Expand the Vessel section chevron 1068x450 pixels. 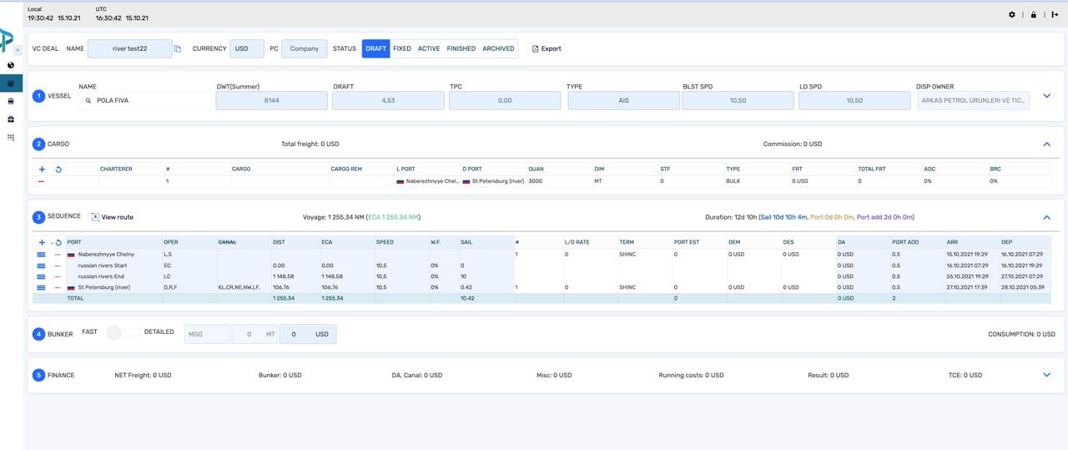[x=1046, y=96]
